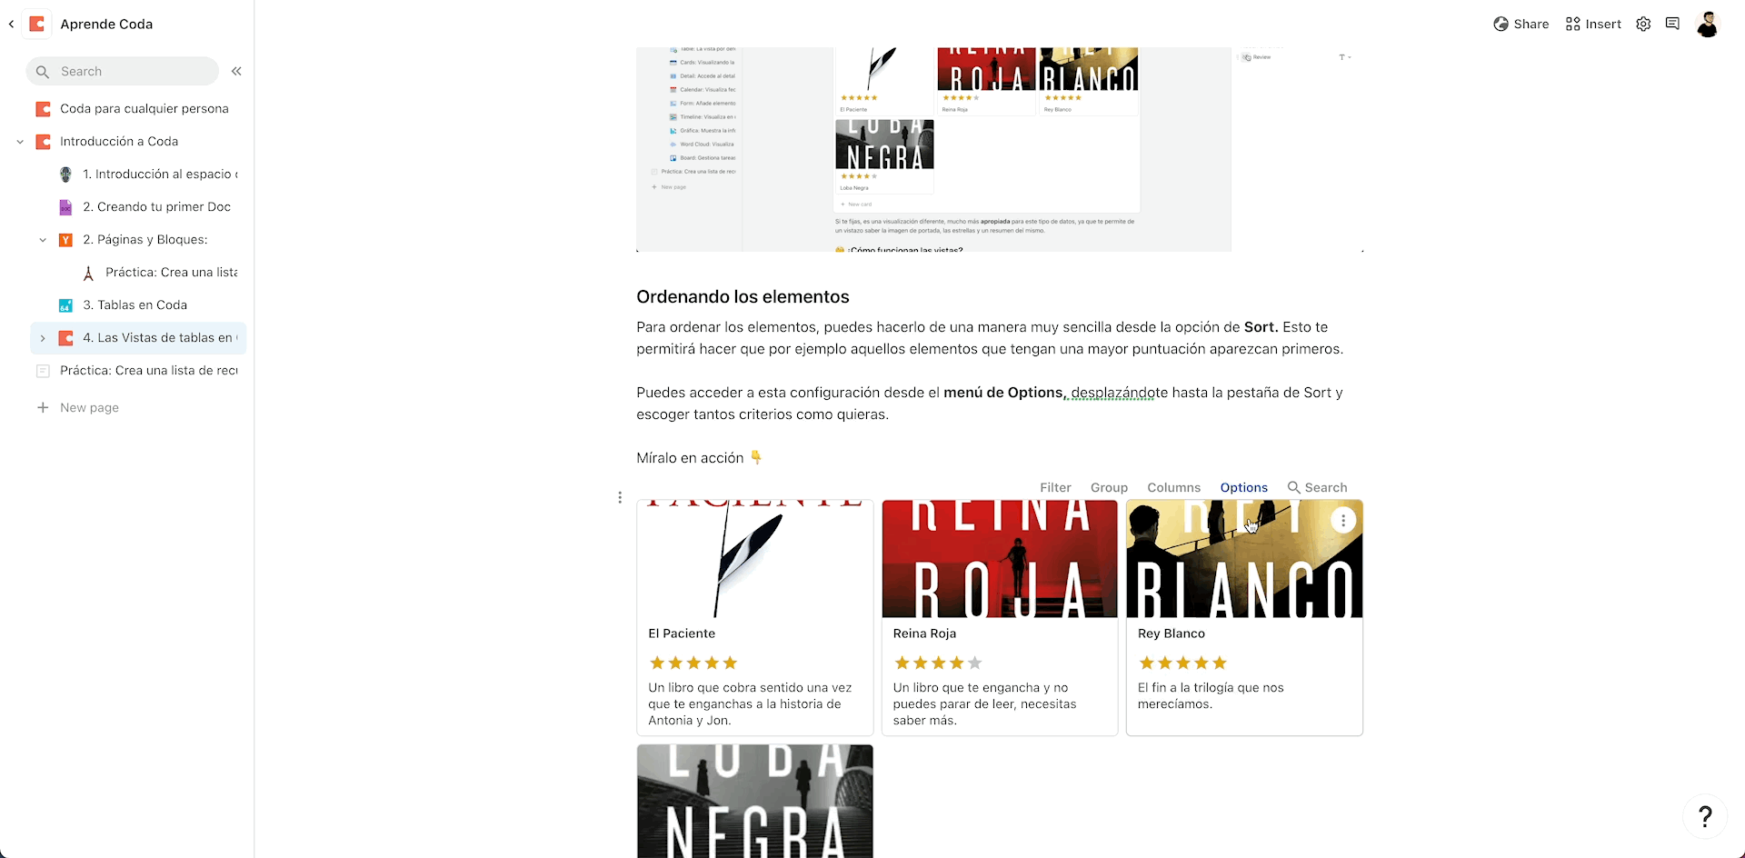Collapse the Introducción a Coda section
Image resolution: width=1745 pixels, height=858 pixels.
(20, 142)
